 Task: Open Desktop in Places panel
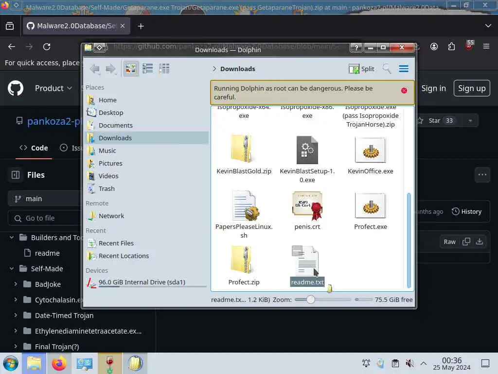(147, 112)
